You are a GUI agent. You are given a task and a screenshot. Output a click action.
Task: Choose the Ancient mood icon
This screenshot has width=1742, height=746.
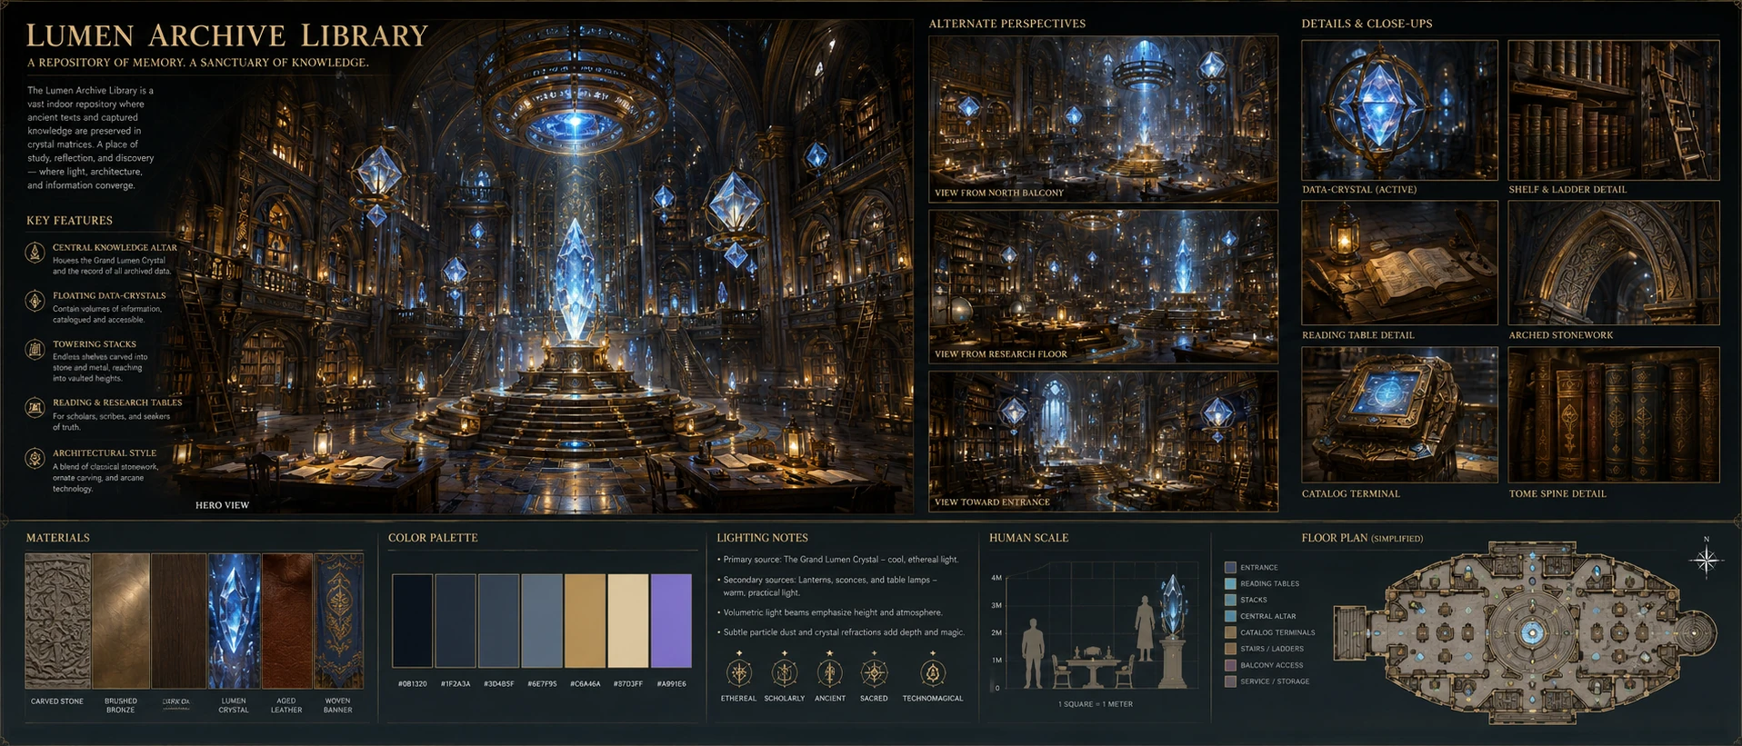[829, 671]
